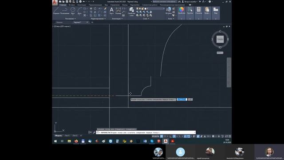This screenshot has width=284, height=160.
Task: Select the Text (Текст) annotation tool
Action: point(111,11)
